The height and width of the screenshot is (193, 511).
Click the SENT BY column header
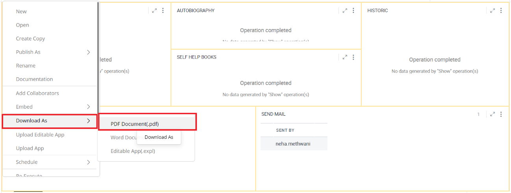point(285,130)
